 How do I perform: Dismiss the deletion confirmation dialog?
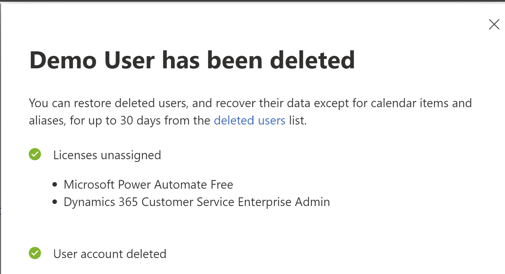pos(494,24)
